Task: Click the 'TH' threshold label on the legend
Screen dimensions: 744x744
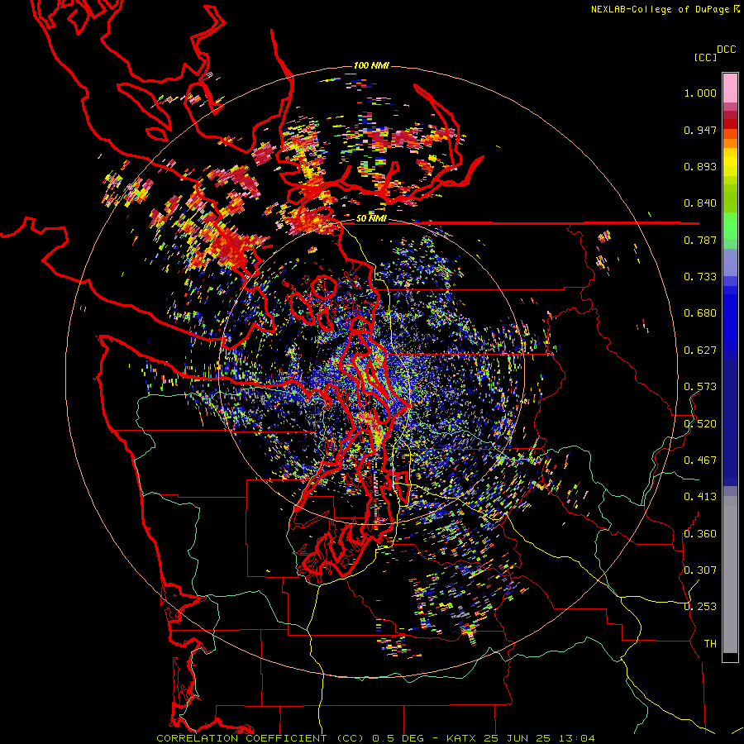Action: point(710,644)
